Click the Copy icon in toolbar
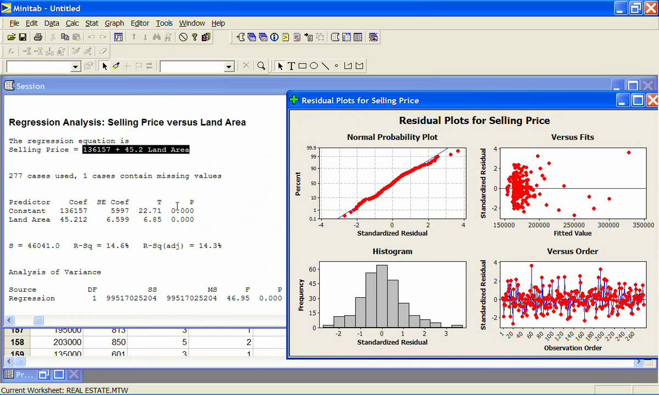 click(65, 37)
